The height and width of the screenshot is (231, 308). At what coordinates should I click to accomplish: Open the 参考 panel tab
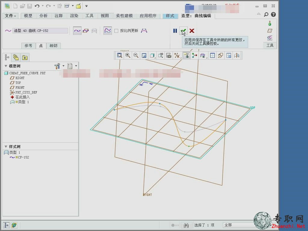click(28, 46)
